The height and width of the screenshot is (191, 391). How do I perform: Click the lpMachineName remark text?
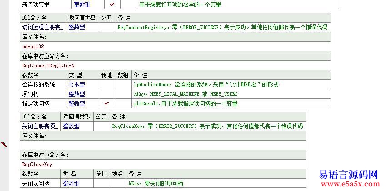tap(206, 84)
